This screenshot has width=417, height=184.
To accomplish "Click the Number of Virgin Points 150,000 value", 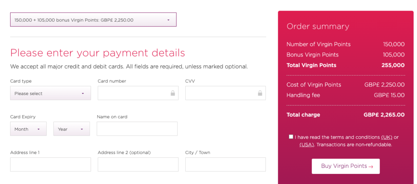I will point(394,44).
